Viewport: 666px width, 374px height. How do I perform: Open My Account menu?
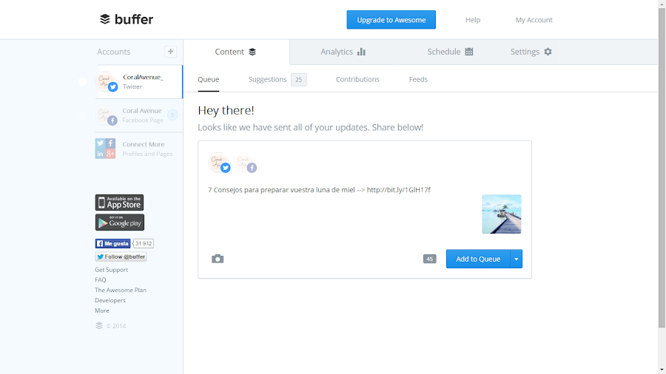[534, 20]
